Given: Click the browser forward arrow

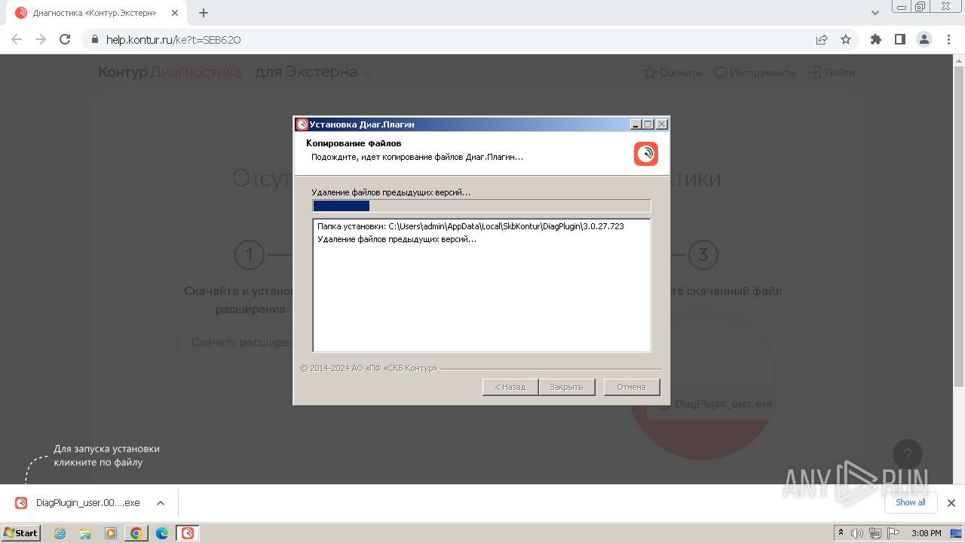Looking at the screenshot, I should pyautogui.click(x=41, y=39).
